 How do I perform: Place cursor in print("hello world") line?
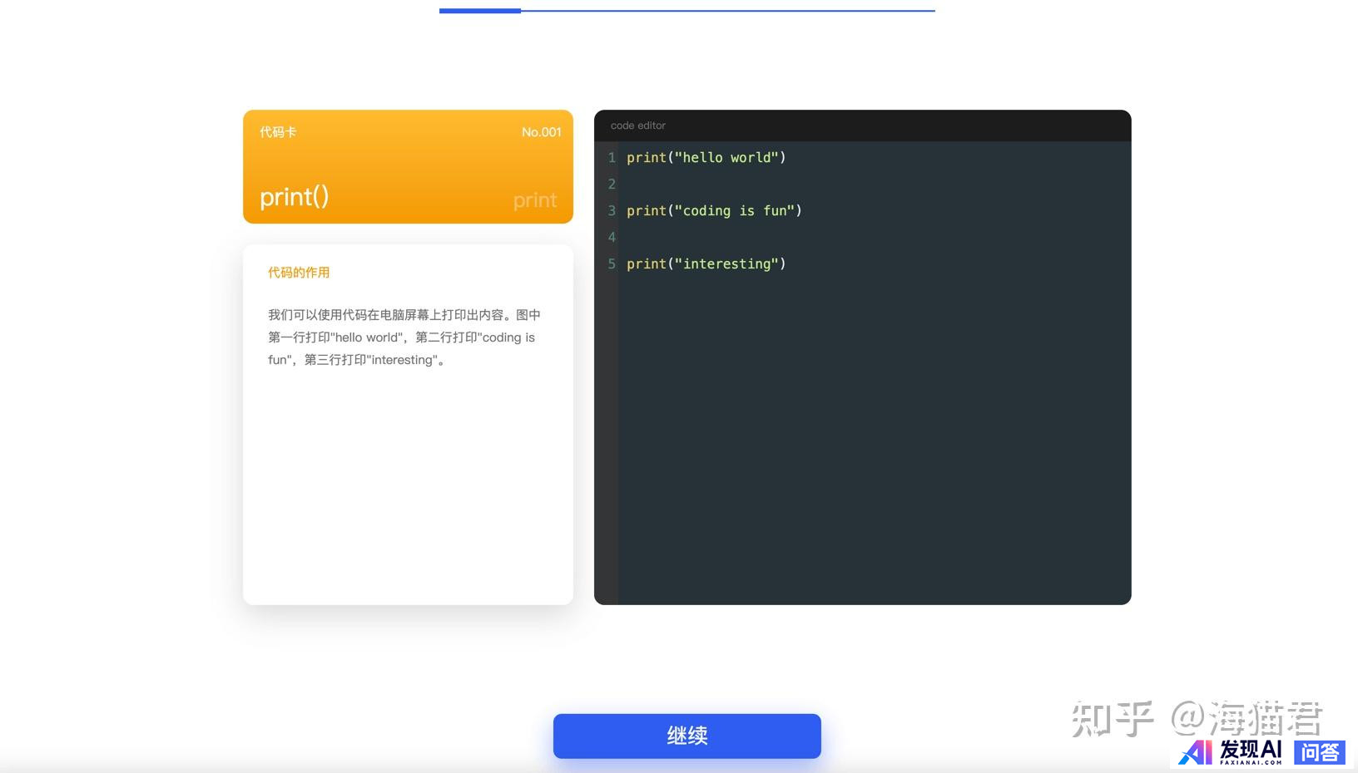pyautogui.click(x=706, y=158)
